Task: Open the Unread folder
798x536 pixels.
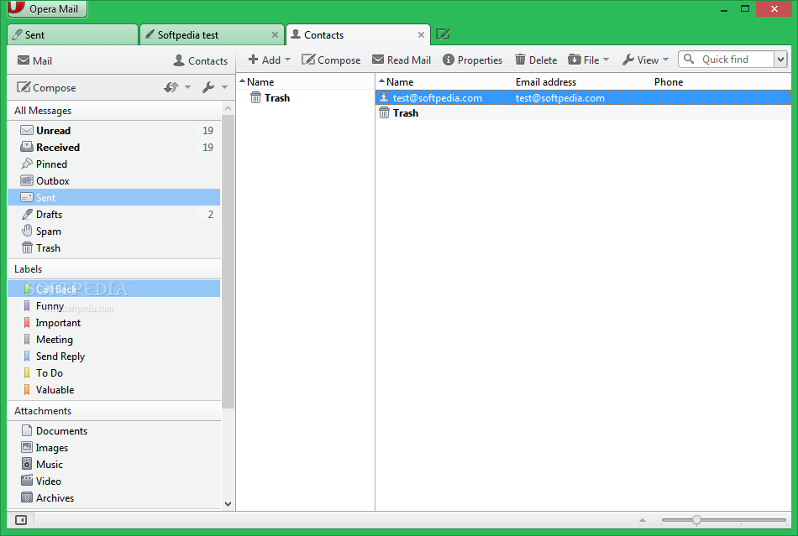Action: coord(114,131)
